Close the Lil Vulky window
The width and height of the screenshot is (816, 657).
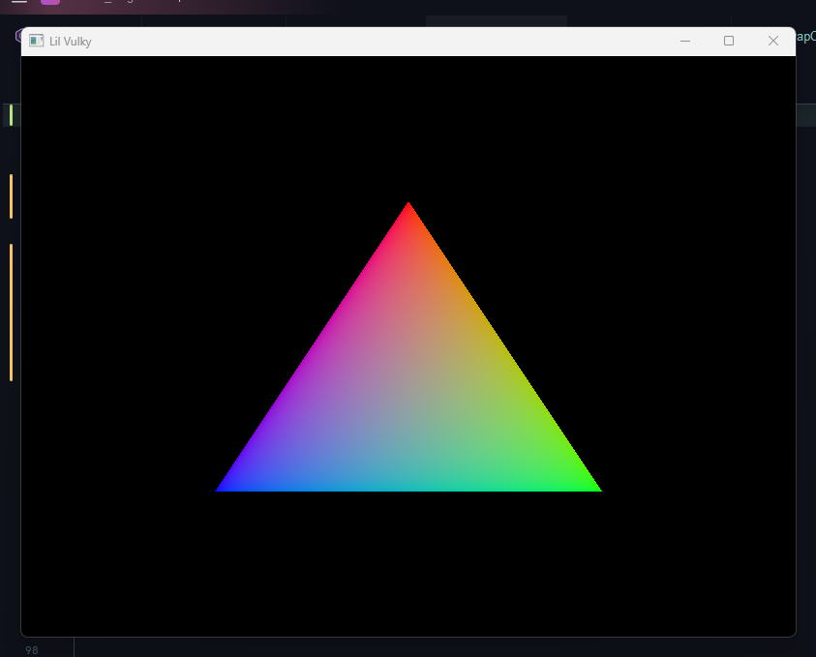click(x=773, y=41)
